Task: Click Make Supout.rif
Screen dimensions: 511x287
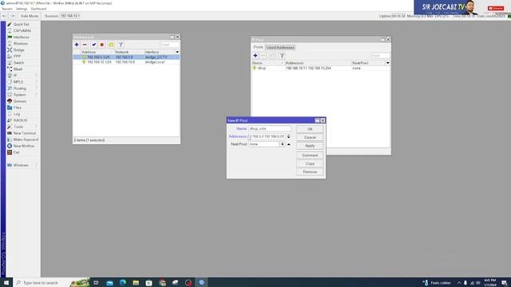Action: pyautogui.click(x=26, y=140)
